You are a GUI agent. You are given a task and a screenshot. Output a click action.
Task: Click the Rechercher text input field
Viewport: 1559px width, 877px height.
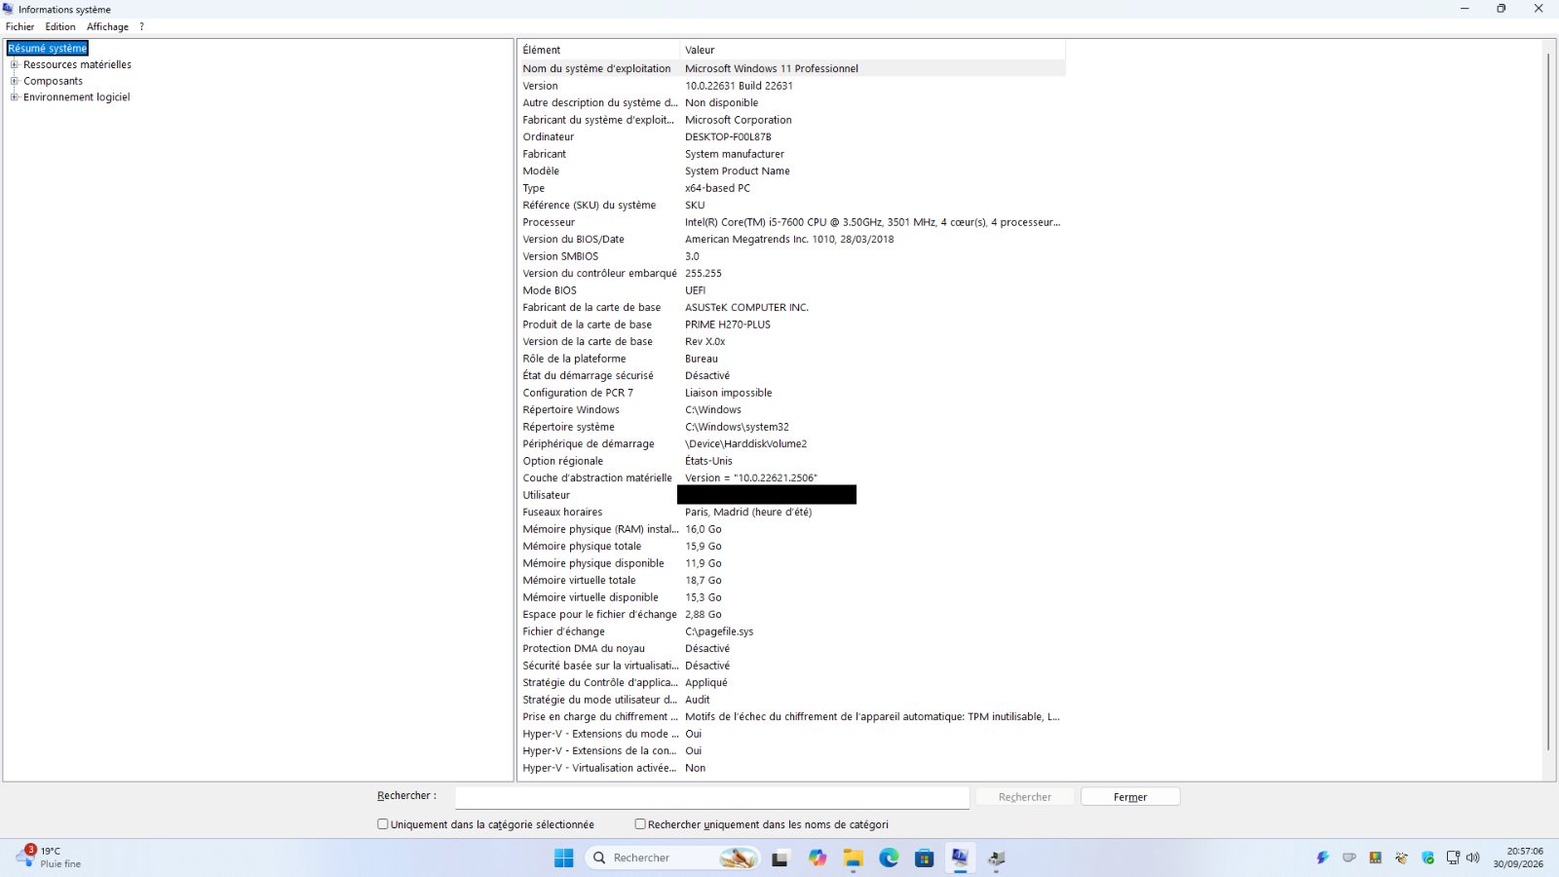712,797
